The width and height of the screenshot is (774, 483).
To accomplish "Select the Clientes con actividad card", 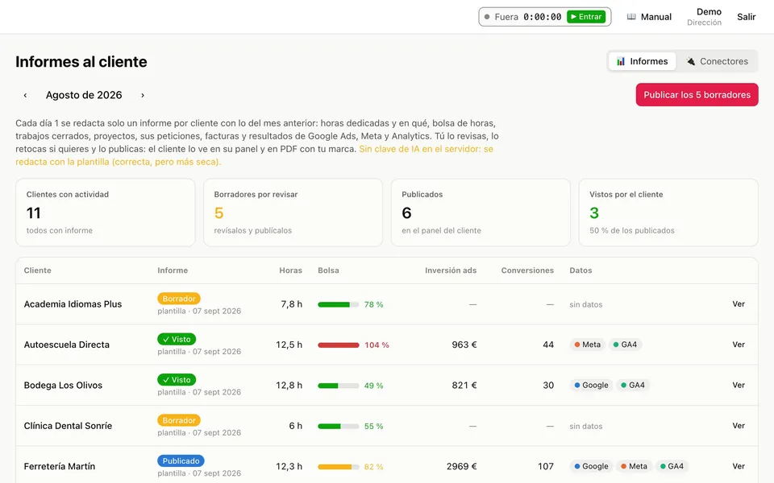I will pyautogui.click(x=105, y=213).
